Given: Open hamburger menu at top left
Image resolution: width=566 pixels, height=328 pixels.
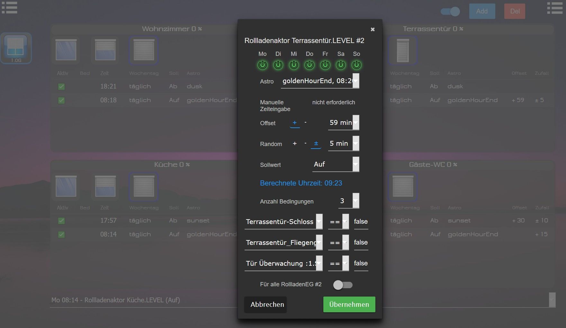Looking at the screenshot, I should (10, 8).
